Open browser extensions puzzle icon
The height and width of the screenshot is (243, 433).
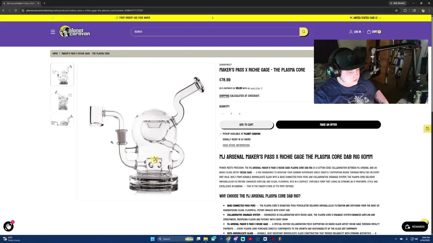(x=405, y=10)
